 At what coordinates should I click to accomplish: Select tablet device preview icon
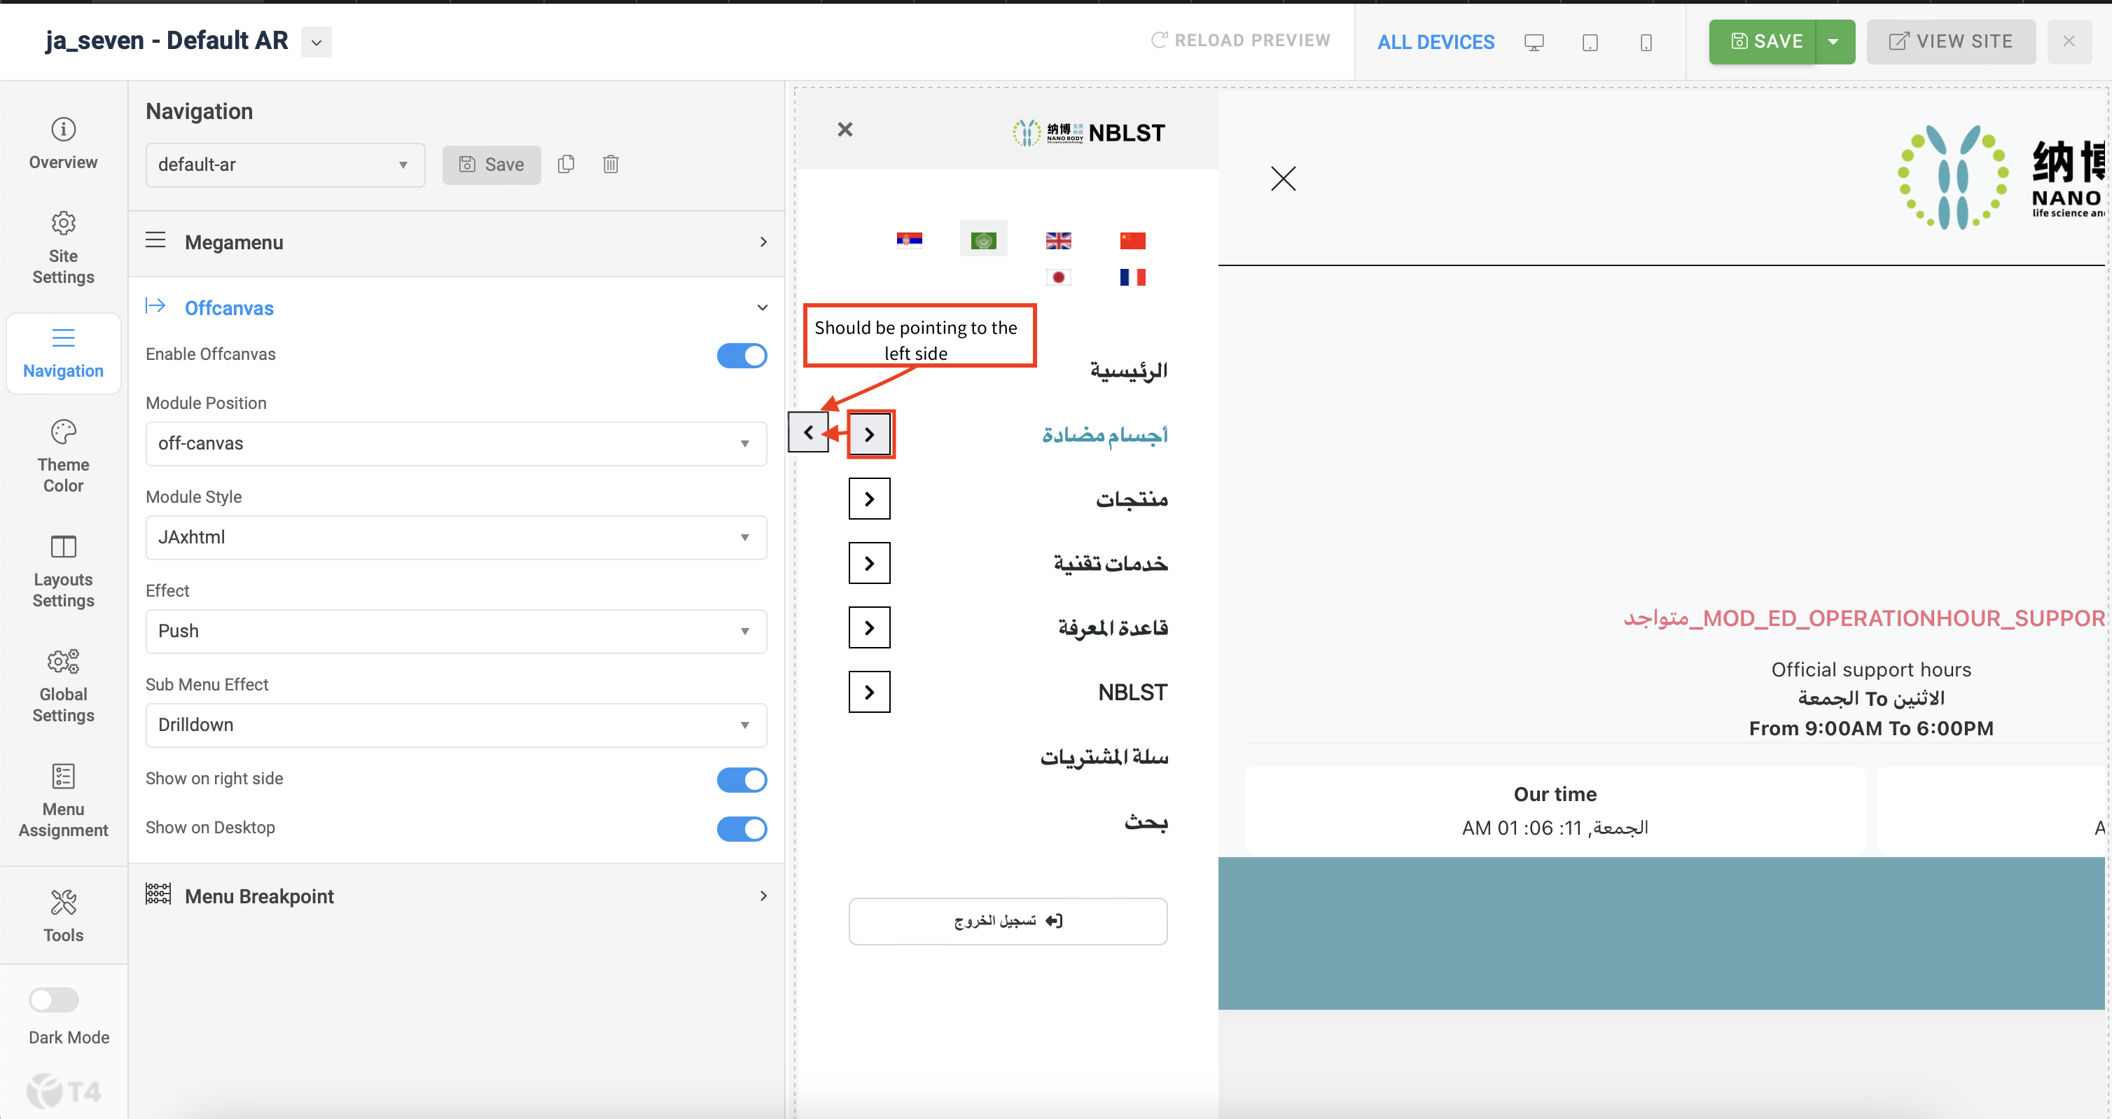pyautogui.click(x=1590, y=43)
